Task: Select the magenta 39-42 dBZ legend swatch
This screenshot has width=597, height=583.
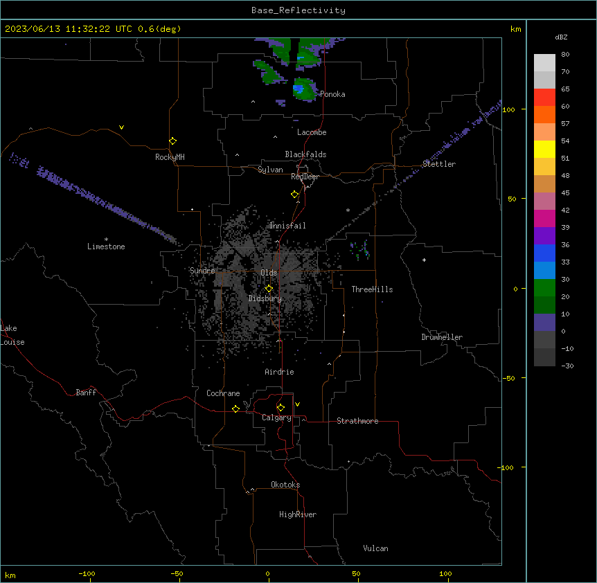Action: coord(544,218)
